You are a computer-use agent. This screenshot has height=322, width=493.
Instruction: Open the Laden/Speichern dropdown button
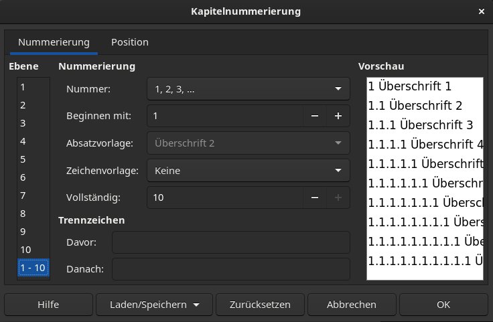point(154,305)
